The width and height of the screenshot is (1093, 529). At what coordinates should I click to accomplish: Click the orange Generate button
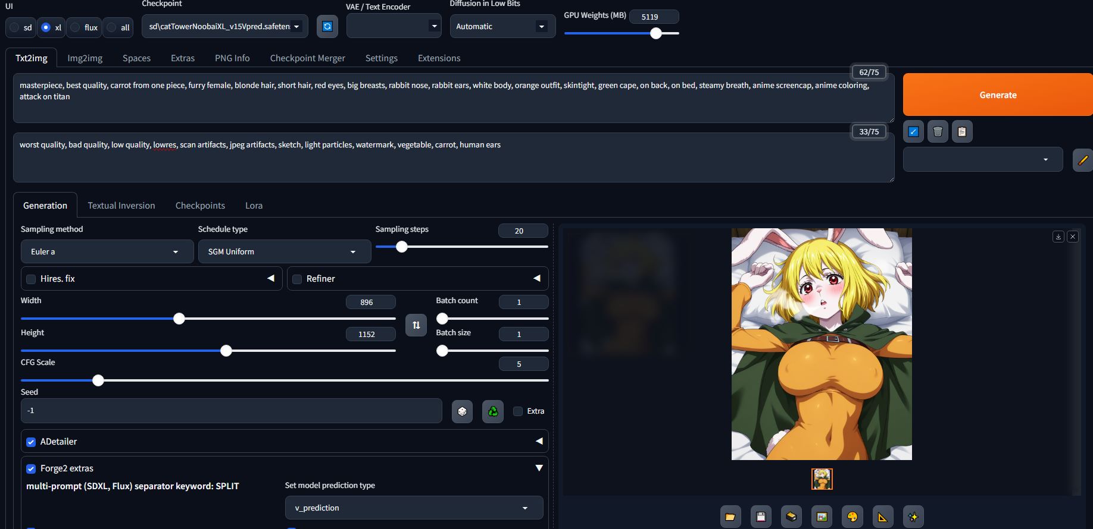[x=998, y=95]
